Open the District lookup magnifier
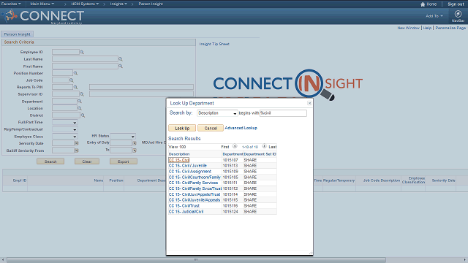The image size is (468, 263). pyautogui.click(x=83, y=115)
